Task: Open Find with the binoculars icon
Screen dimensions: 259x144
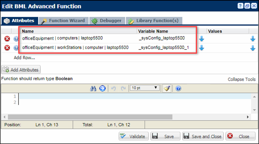Action: (93, 89)
